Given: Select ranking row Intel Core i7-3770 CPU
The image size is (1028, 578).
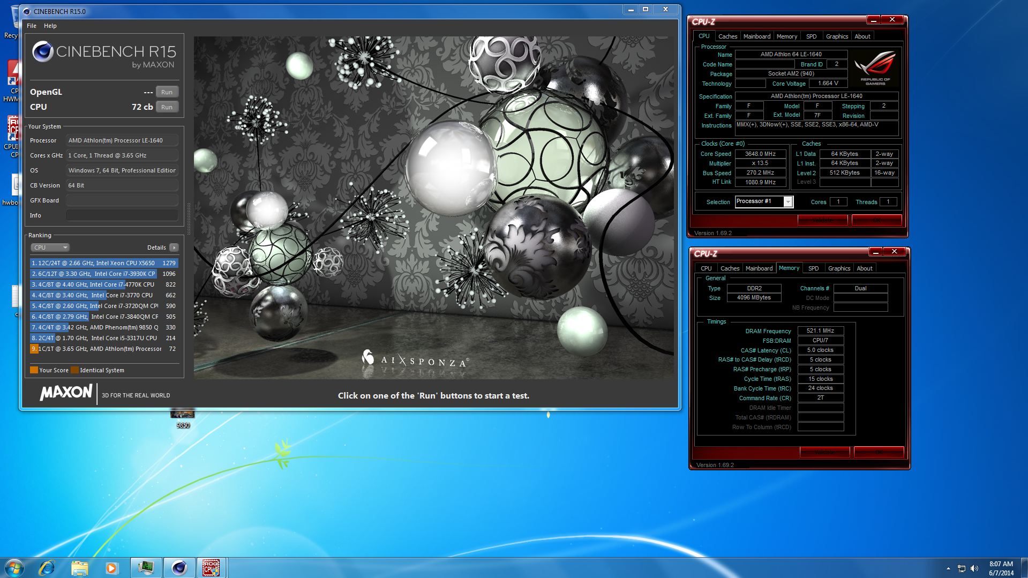Looking at the screenshot, I should point(104,295).
